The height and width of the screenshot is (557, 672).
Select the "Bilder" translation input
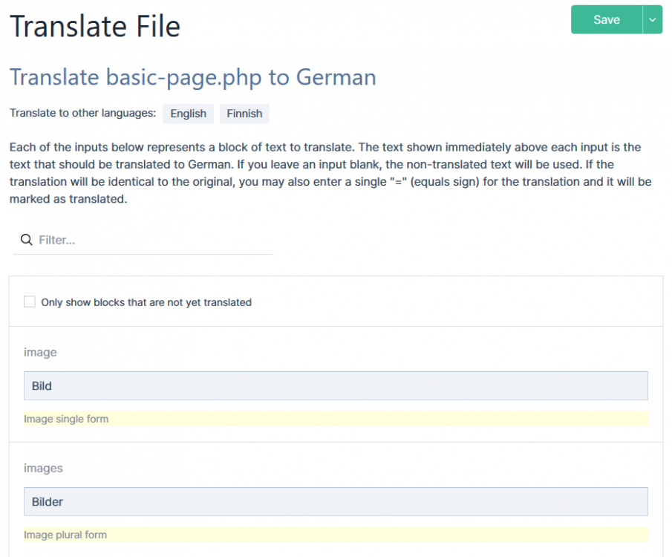336,501
